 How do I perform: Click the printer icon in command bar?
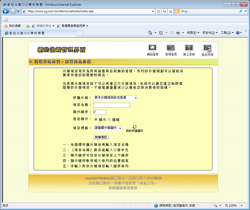[178, 33]
